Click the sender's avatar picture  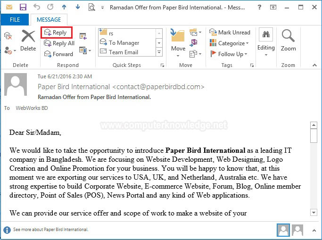tap(16, 84)
